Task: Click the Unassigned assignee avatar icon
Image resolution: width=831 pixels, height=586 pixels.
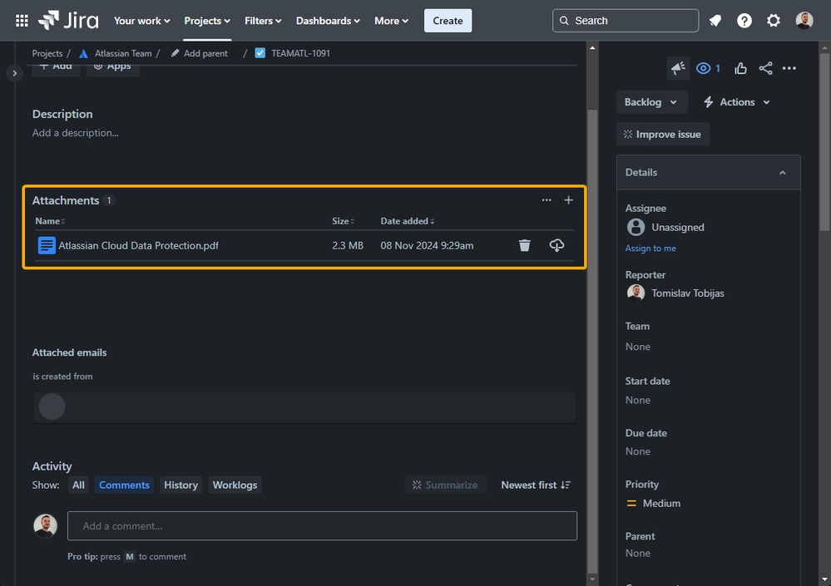Action: [x=636, y=227]
